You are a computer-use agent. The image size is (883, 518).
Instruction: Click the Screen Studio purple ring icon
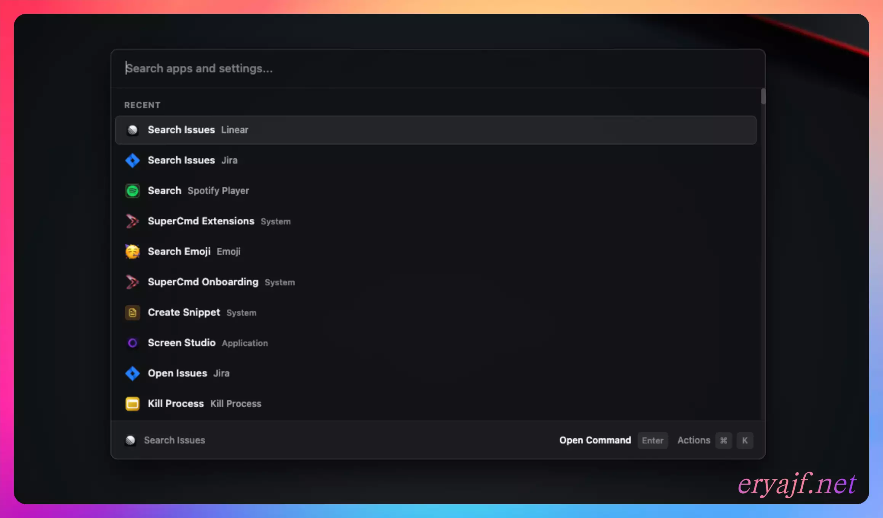coord(133,343)
